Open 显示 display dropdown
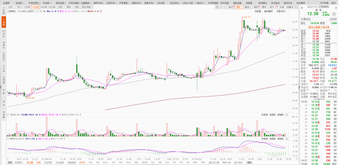 (273, 7)
